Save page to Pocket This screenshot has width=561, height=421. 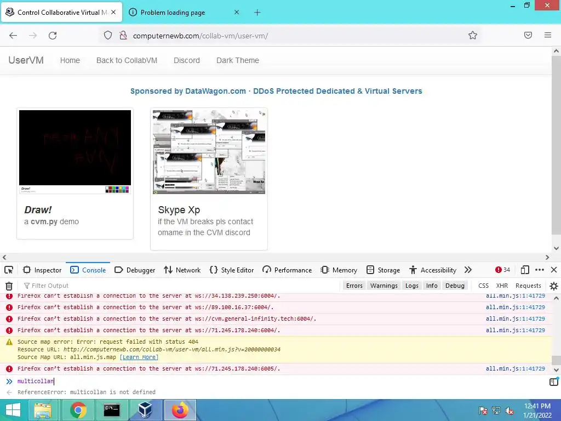click(x=528, y=35)
